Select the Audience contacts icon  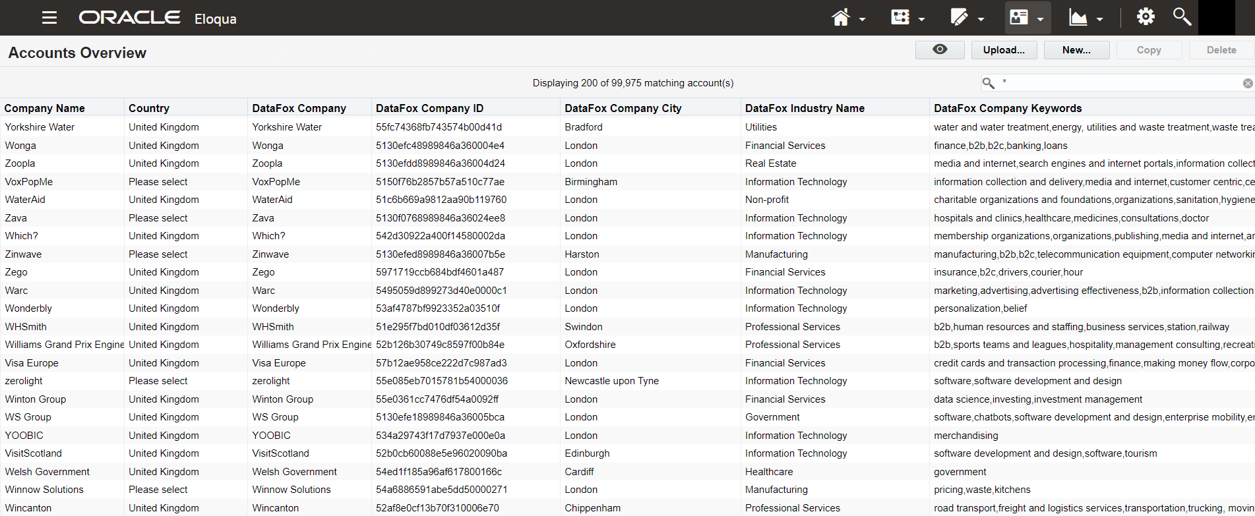tap(1019, 17)
